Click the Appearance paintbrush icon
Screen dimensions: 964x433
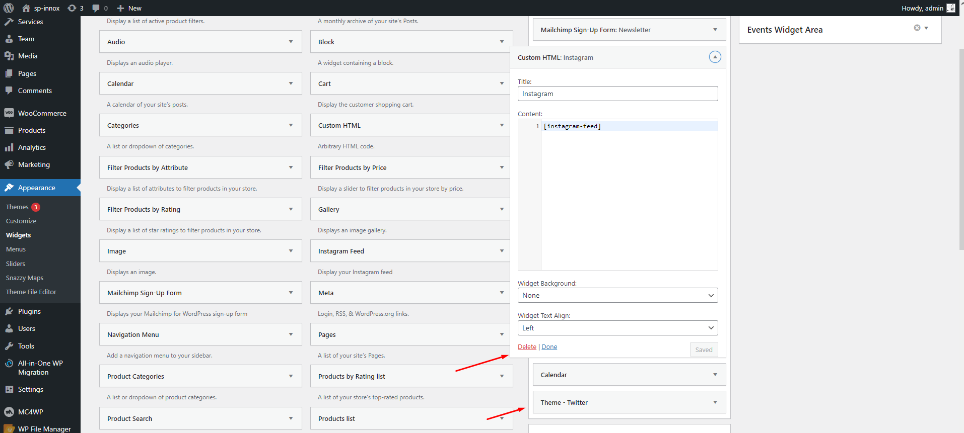pyautogui.click(x=9, y=188)
